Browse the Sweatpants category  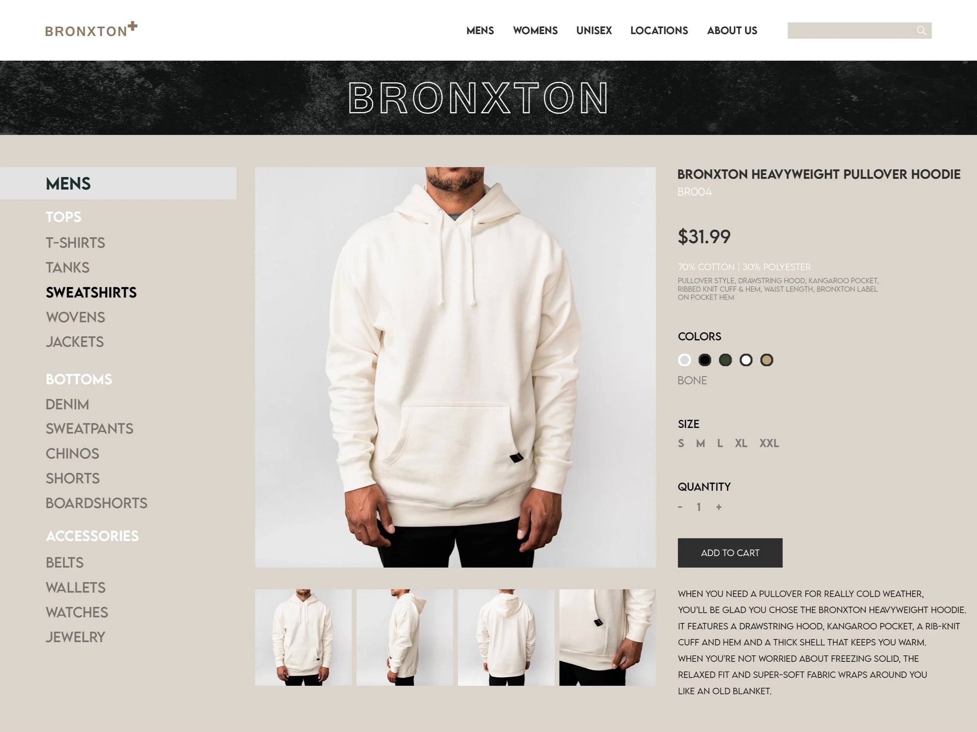[x=89, y=429]
